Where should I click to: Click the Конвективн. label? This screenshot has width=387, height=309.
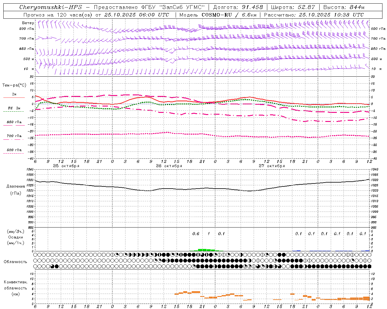[16, 282]
